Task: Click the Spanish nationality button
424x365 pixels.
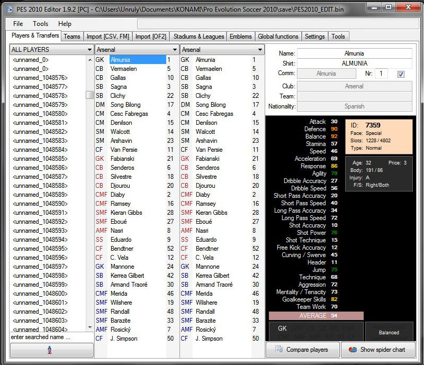Action: click(355, 106)
